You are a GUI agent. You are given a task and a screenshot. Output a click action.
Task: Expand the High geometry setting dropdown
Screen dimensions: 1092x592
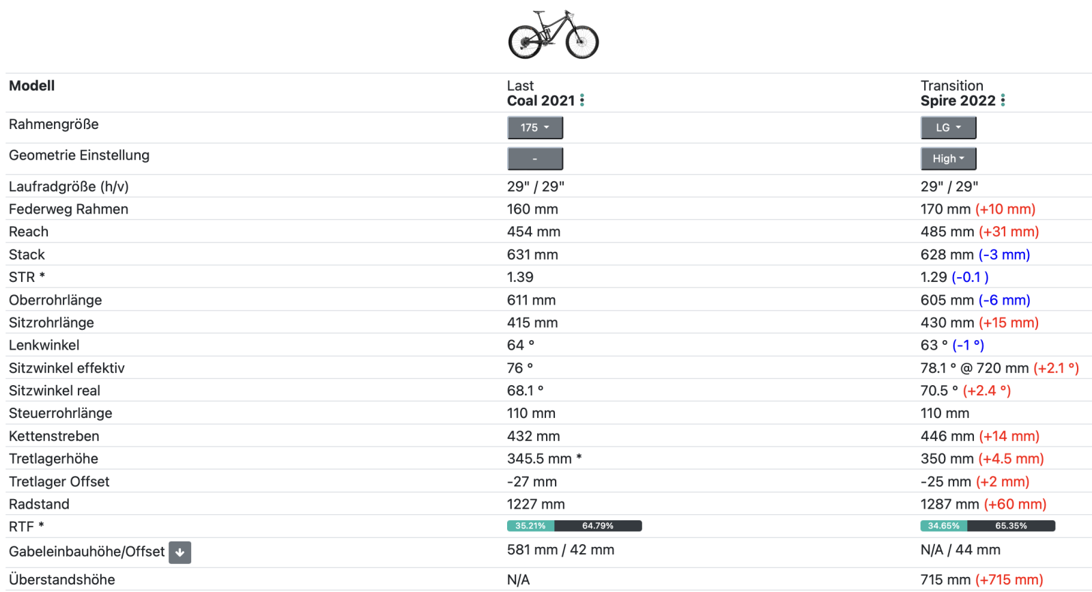[948, 159]
